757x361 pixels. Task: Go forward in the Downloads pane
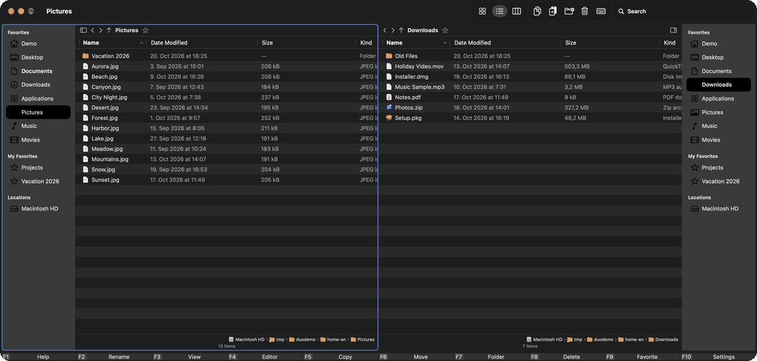(393, 30)
